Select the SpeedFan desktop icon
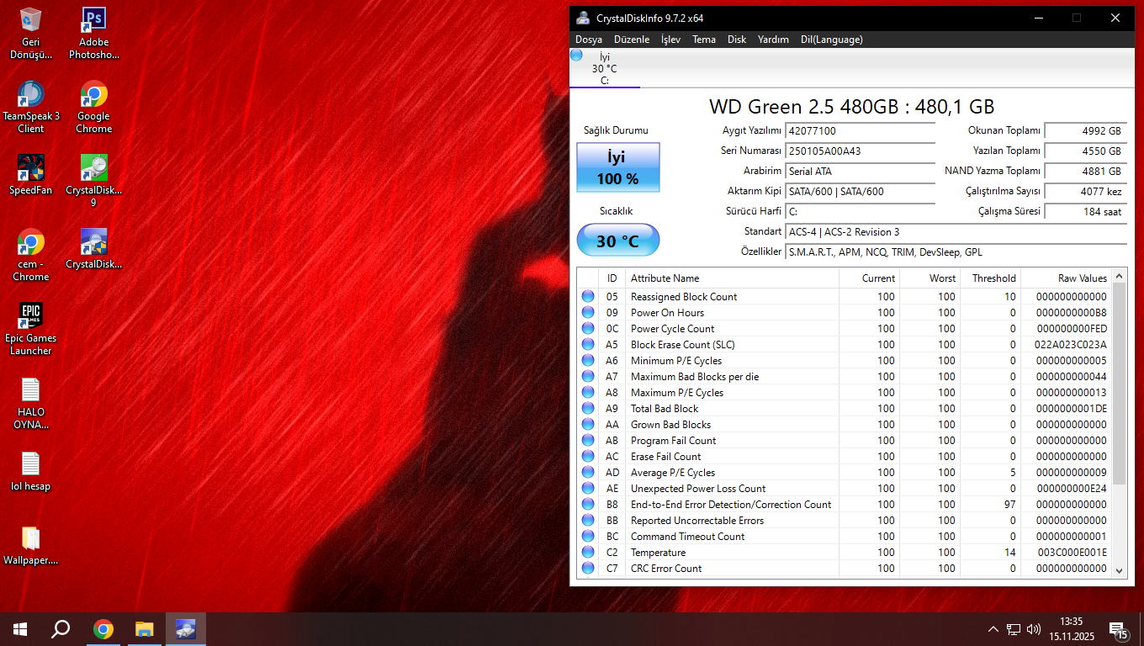The image size is (1144, 646). [x=30, y=175]
